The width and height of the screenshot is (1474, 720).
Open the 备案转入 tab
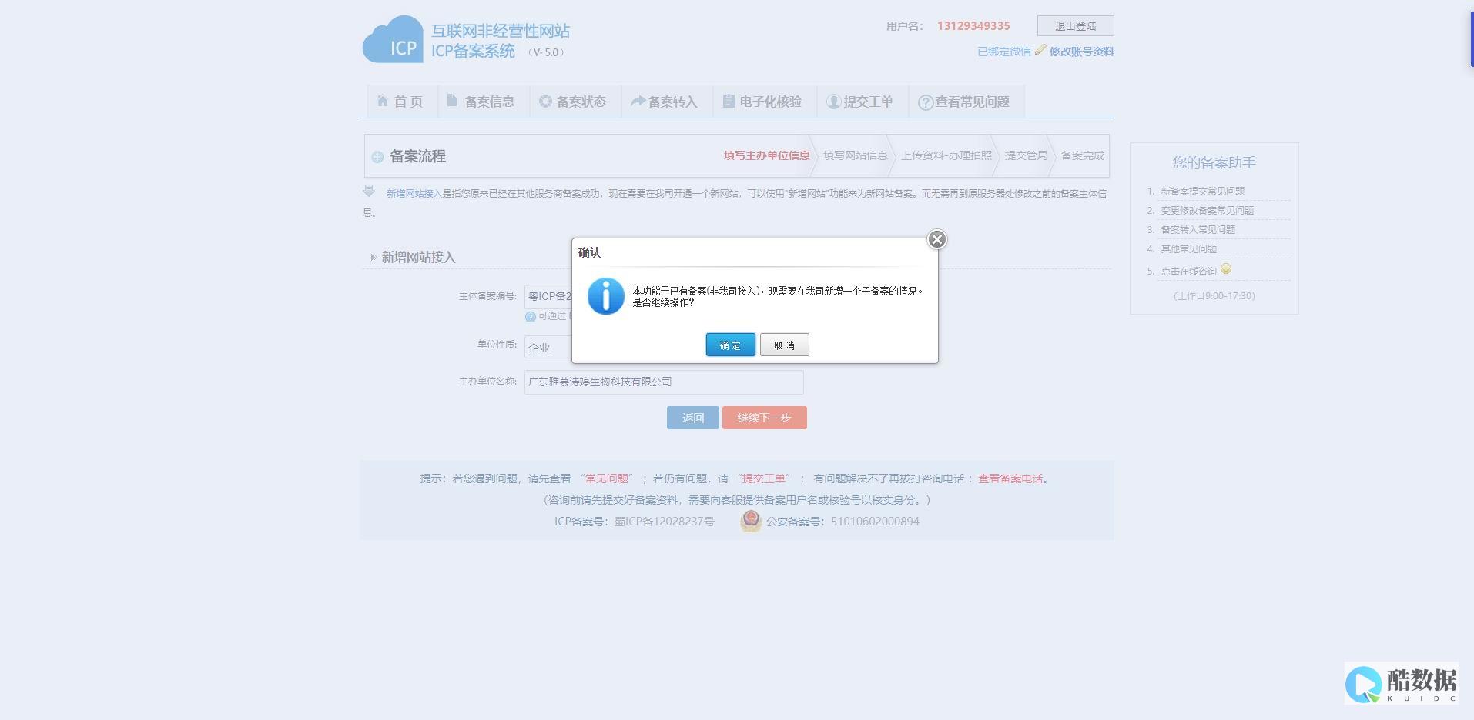click(665, 102)
